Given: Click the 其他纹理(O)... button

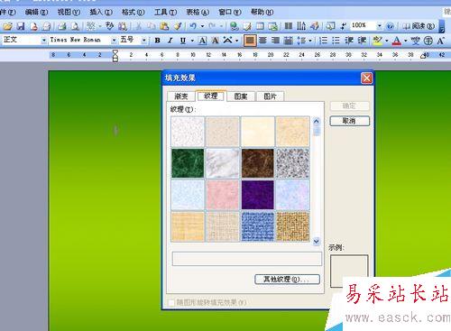Looking at the screenshot, I should click(287, 280).
